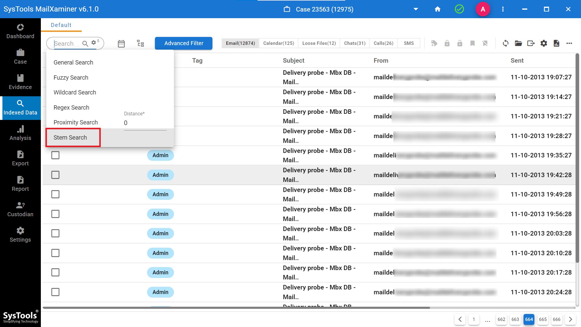
Task: Click the search magnifier icon
Action: click(85, 44)
